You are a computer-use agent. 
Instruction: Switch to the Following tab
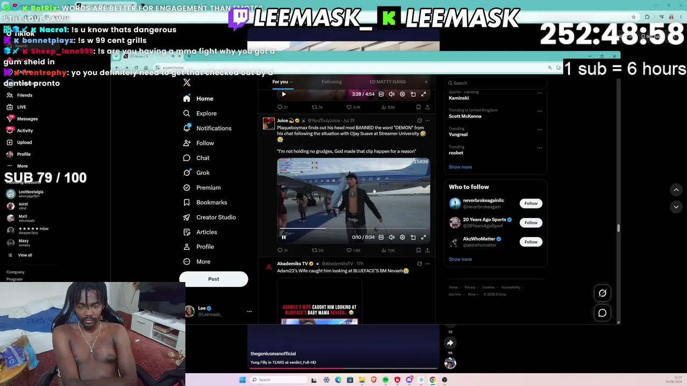[332, 82]
